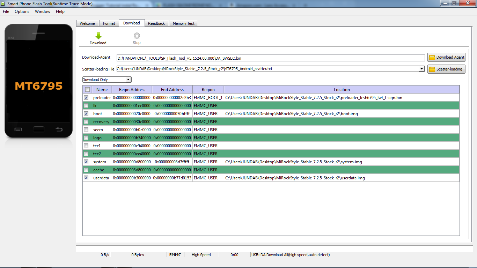Viewport: 477px width, 268px height.
Task: Check the cache partition checkbox
Action: (x=86, y=170)
